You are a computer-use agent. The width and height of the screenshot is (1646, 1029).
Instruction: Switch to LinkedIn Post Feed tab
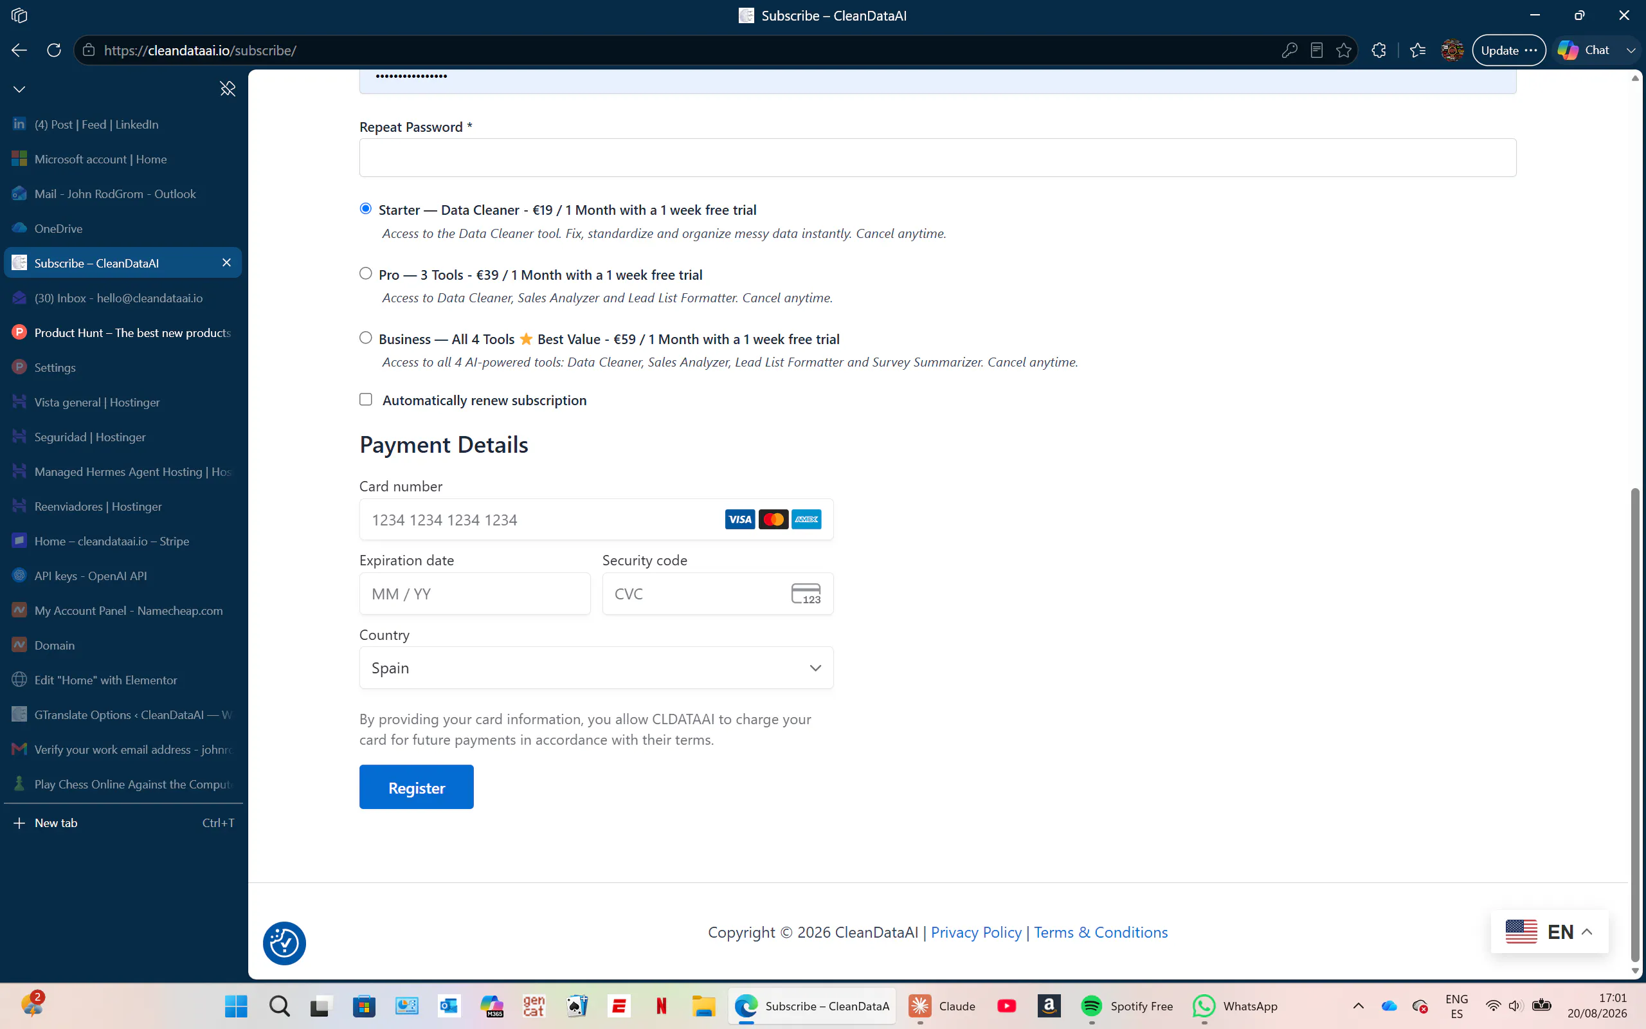(x=122, y=124)
